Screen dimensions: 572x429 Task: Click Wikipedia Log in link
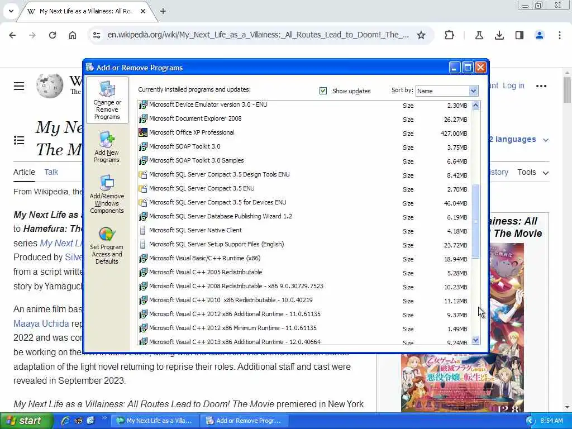513,85
